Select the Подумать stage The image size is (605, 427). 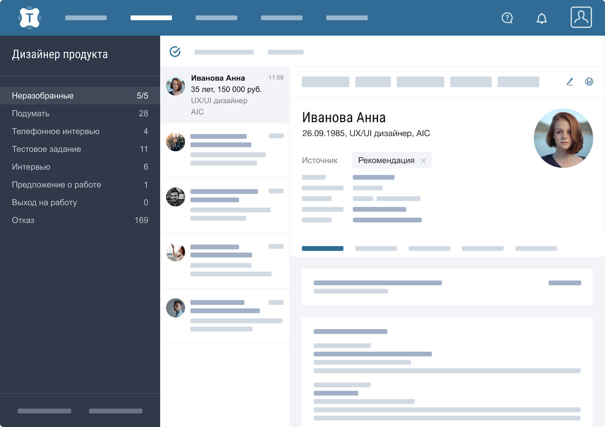[80, 113]
